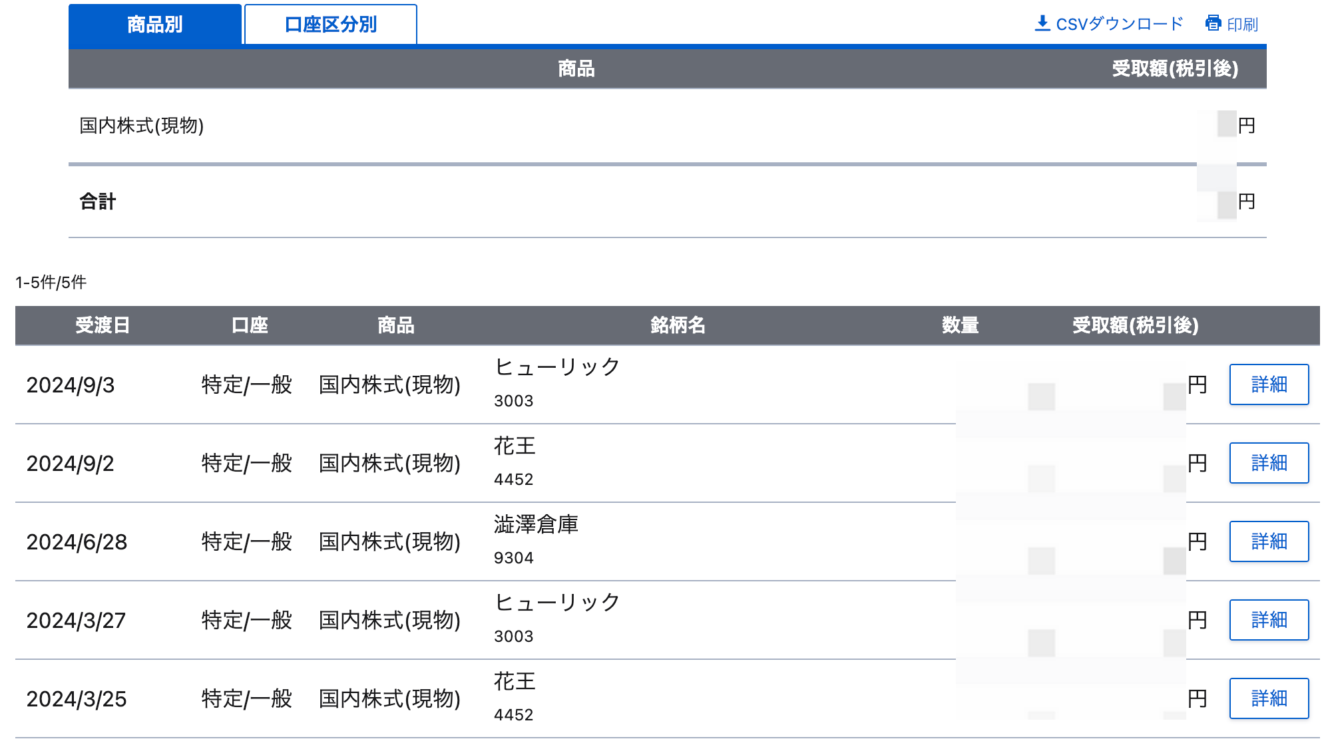Click stock code 4452 in 2024/3/25 row

tap(514, 714)
